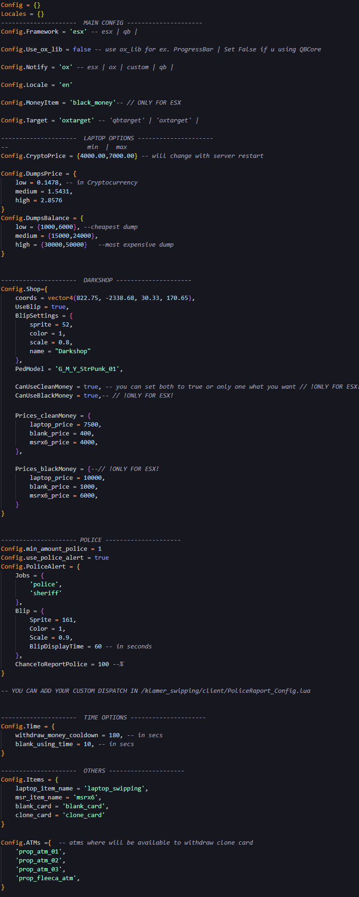Click the medium DumpsBalance range {15000,24000}
Image resolution: width=359 pixels, height=897 pixels.
(x=67, y=235)
